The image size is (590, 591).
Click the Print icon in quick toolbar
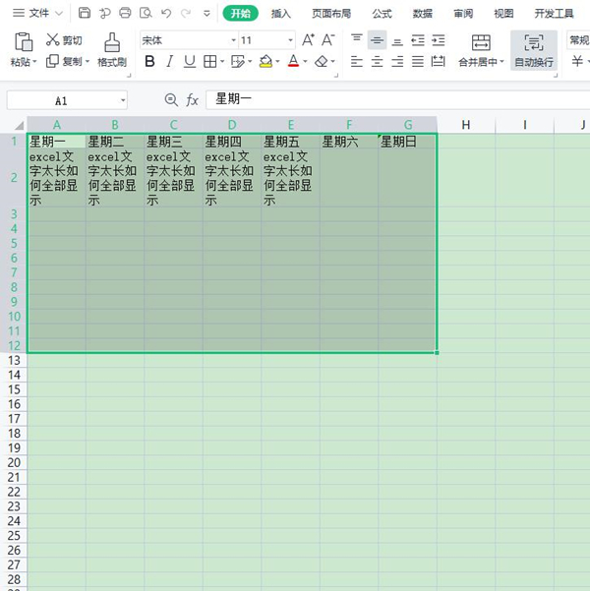(x=124, y=13)
